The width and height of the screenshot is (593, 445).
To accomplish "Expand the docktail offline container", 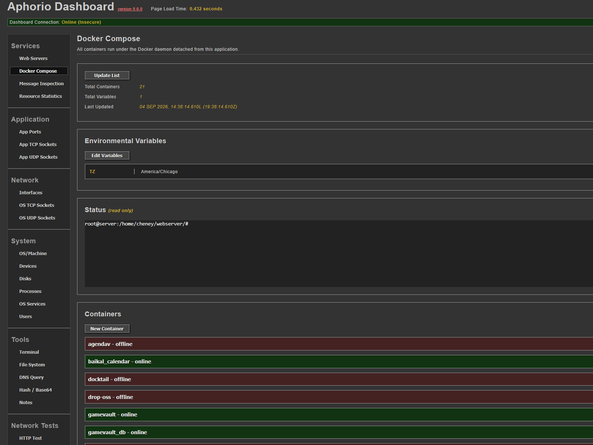I will click(x=339, y=379).
